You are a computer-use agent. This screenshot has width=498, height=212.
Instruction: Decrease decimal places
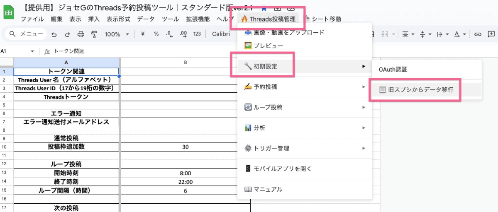click(169, 34)
